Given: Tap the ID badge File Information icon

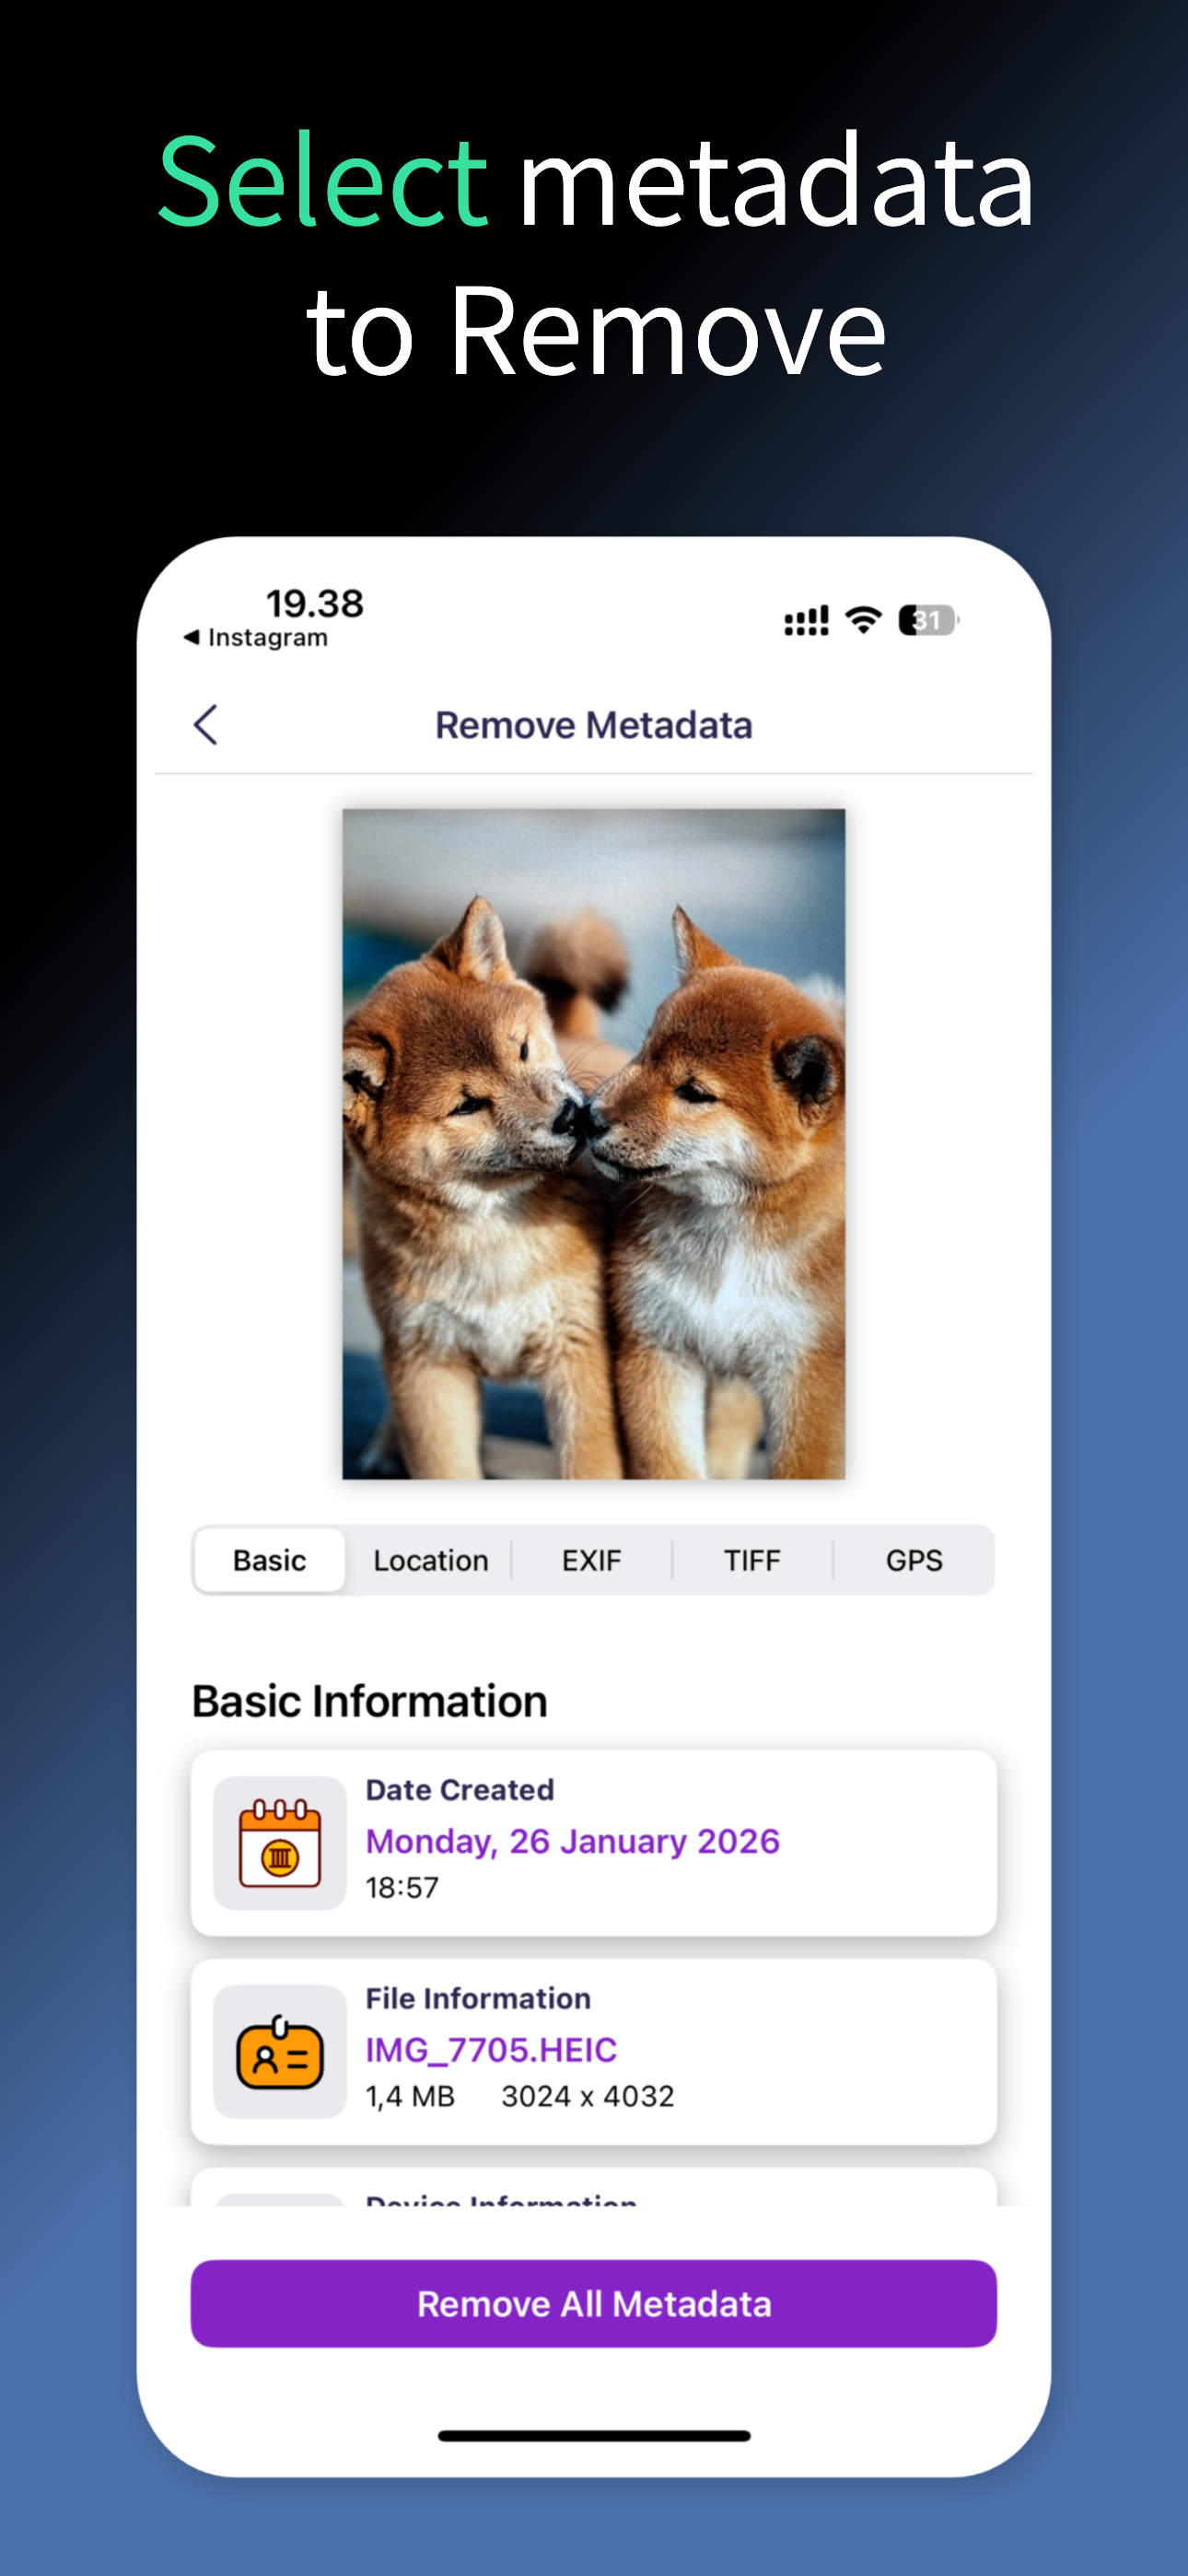Looking at the screenshot, I should [280, 2052].
